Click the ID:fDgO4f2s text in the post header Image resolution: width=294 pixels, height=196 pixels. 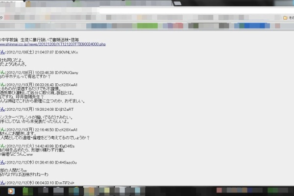66,146
